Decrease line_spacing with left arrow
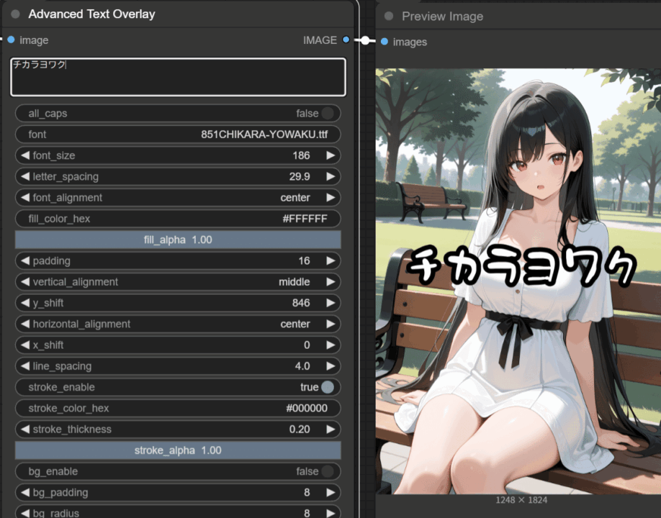661x518 pixels. point(25,366)
